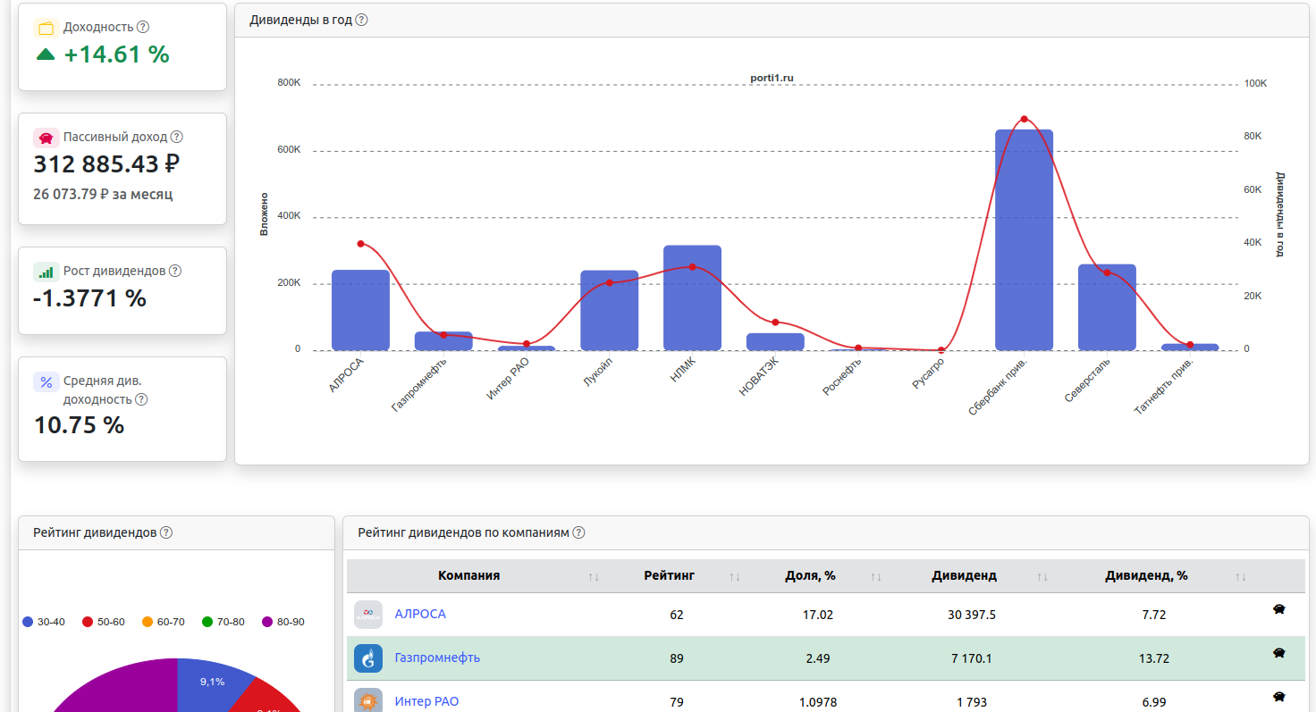The image size is (1316, 712).
Task: Click the pink piggy bank icon
Action: [x=46, y=138]
